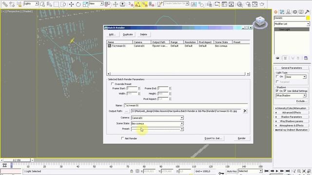Open the Selected key filter dropdown
312x175 pixels.
(250, 171)
